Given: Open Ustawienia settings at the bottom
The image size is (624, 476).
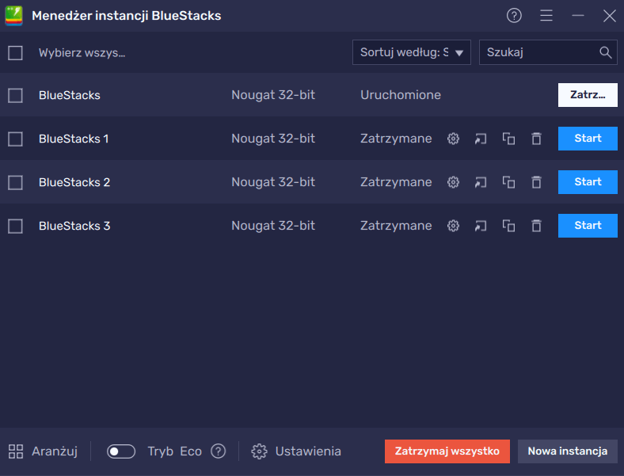Looking at the screenshot, I should coord(296,451).
